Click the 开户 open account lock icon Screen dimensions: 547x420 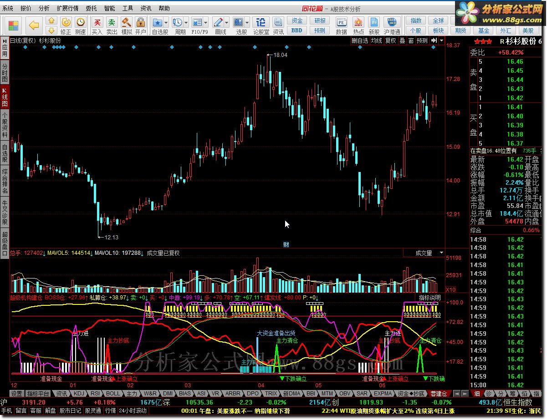coord(140,25)
